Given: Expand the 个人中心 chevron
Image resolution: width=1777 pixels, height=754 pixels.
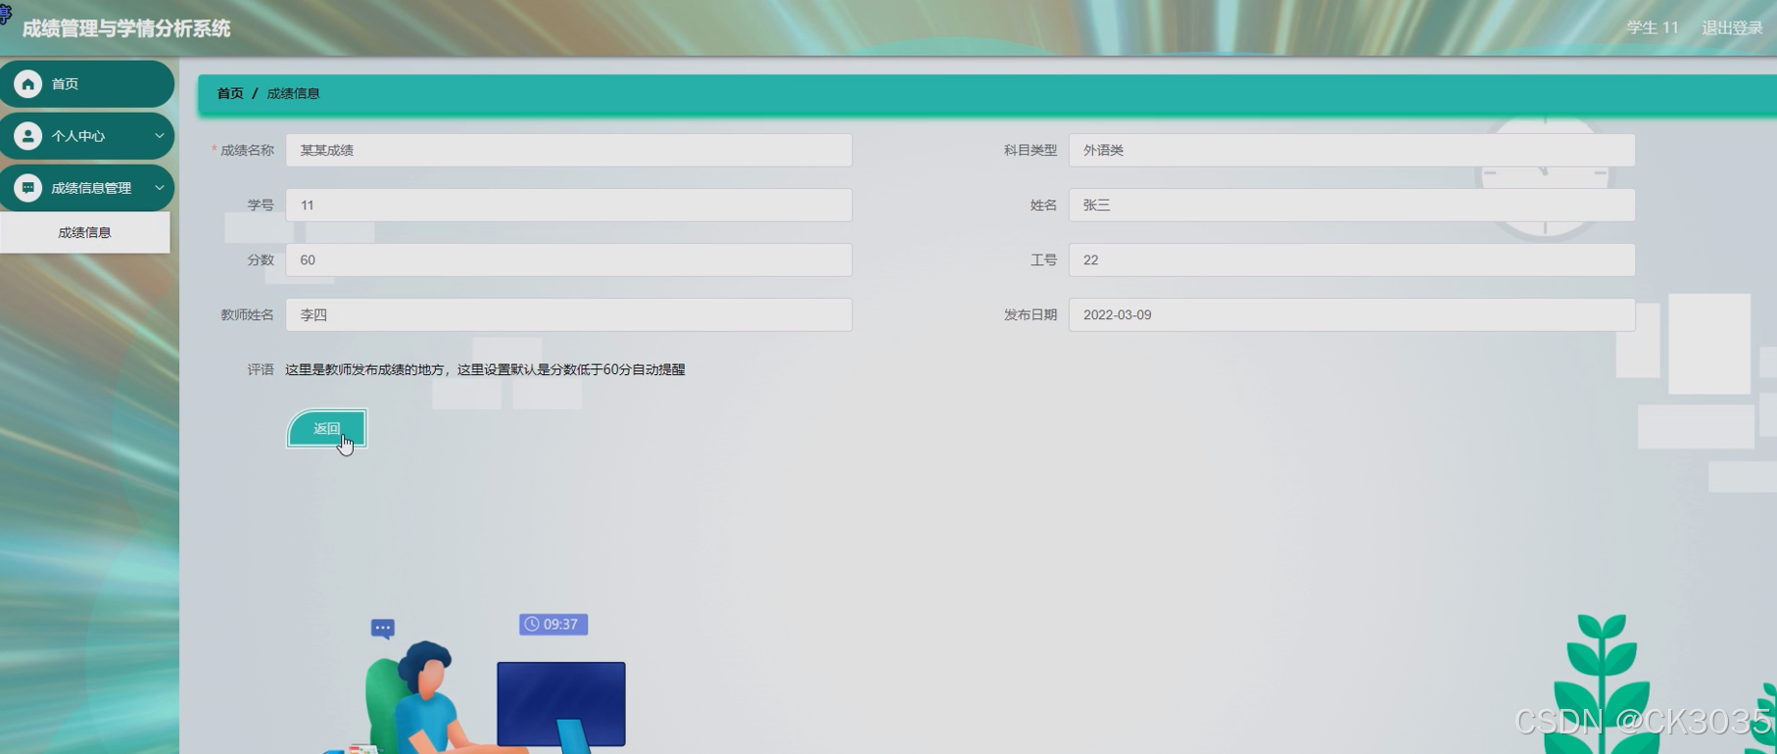Looking at the screenshot, I should pyautogui.click(x=160, y=136).
